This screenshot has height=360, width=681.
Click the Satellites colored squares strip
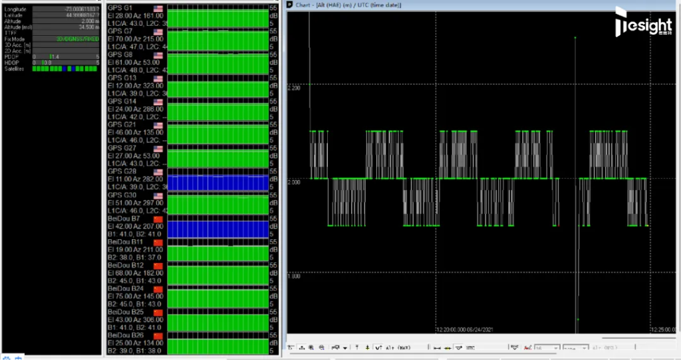pyautogui.click(x=65, y=68)
